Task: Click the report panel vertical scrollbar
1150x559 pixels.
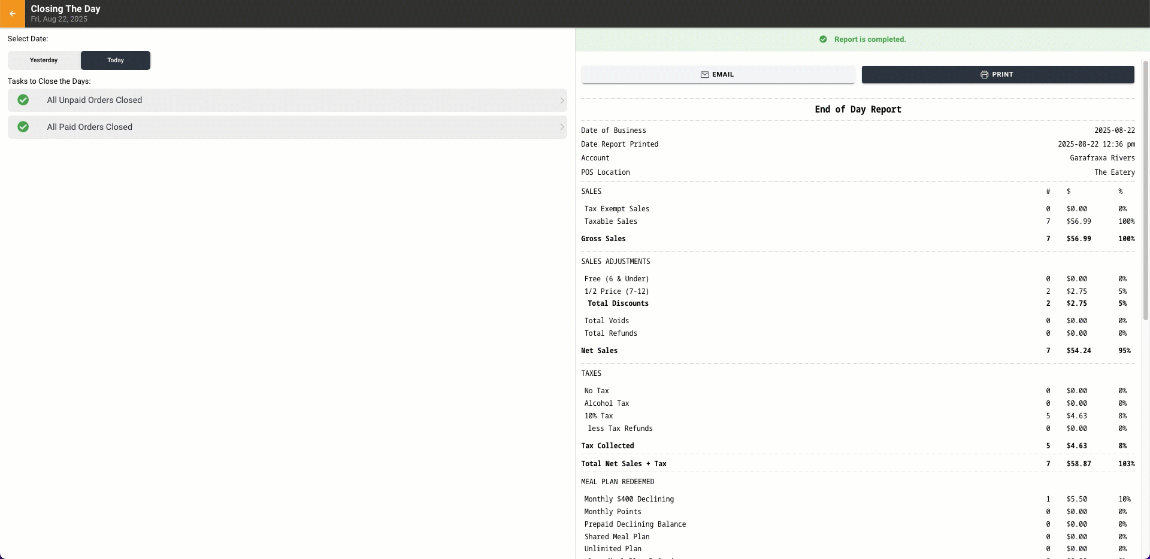Action: pyautogui.click(x=1146, y=190)
